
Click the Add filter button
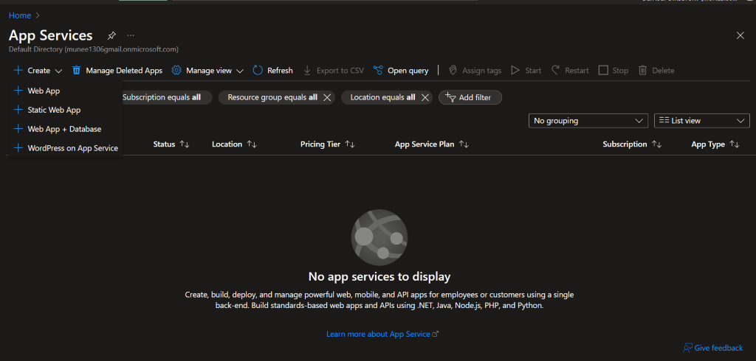470,97
